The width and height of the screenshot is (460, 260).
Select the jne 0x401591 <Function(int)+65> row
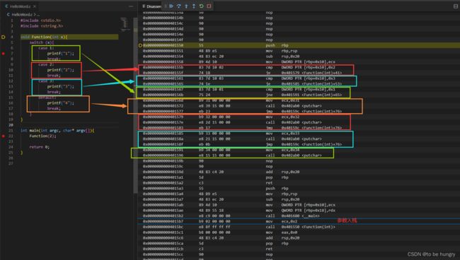click(299, 95)
